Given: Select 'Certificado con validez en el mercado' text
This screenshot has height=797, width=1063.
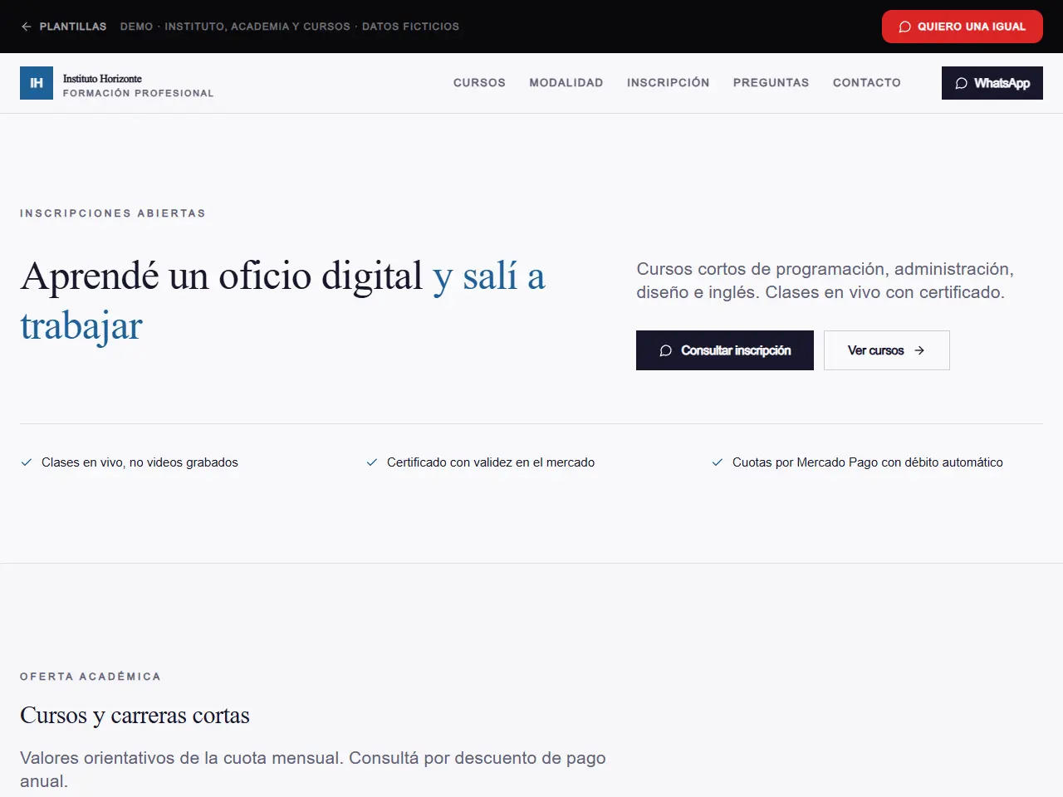Looking at the screenshot, I should tap(491, 462).
